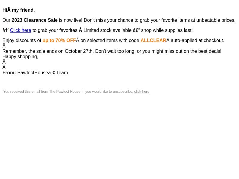Click the bold 'From:' label
The image size is (239, 179).
[9, 73]
